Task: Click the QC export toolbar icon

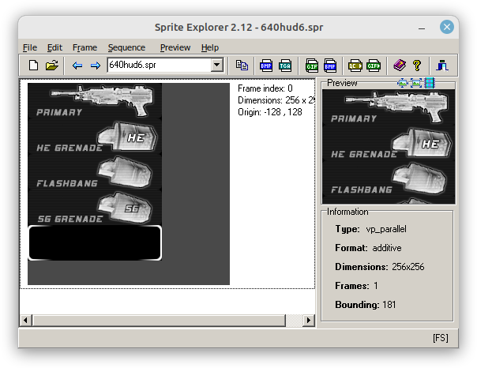Action: (355, 66)
